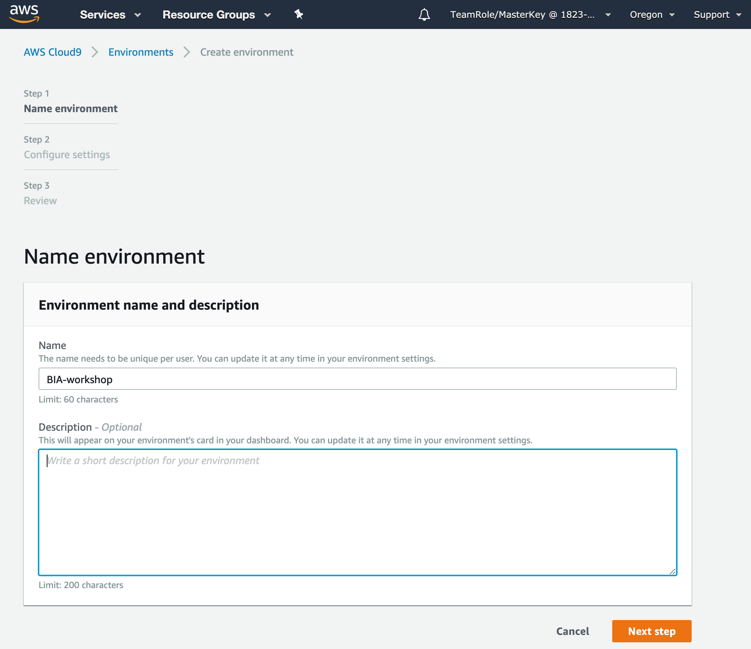Select Step 3 Review
The width and height of the screenshot is (751, 649).
tap(40, 200)
